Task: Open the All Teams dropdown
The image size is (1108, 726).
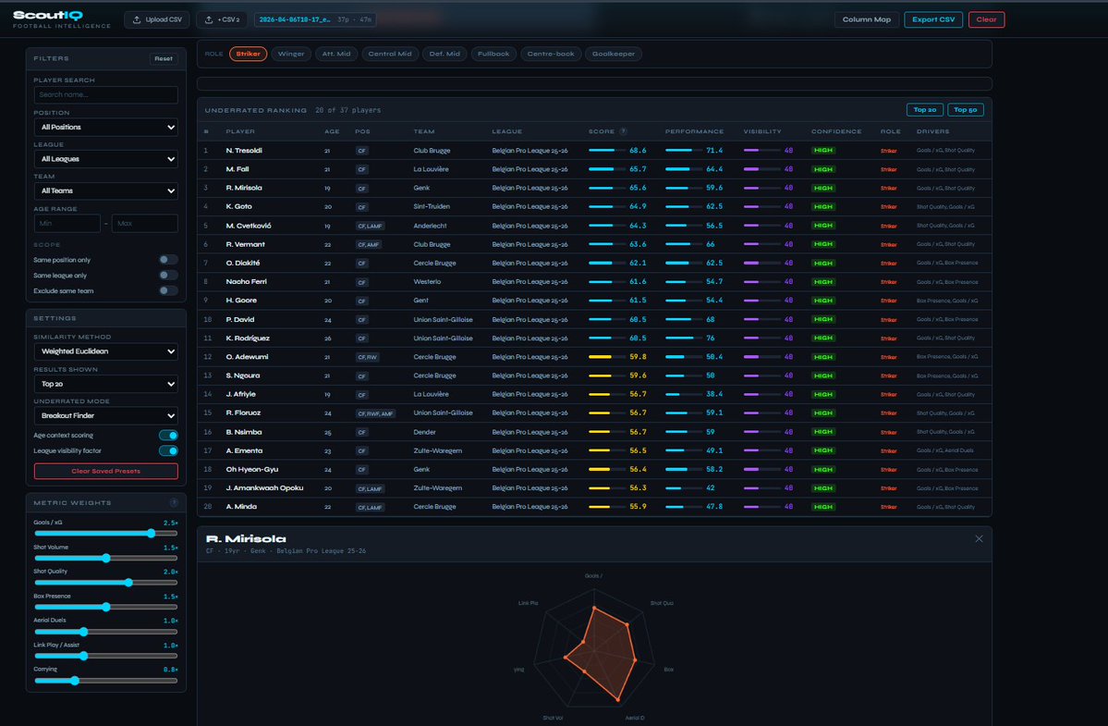Action: (x=106, y=191)
